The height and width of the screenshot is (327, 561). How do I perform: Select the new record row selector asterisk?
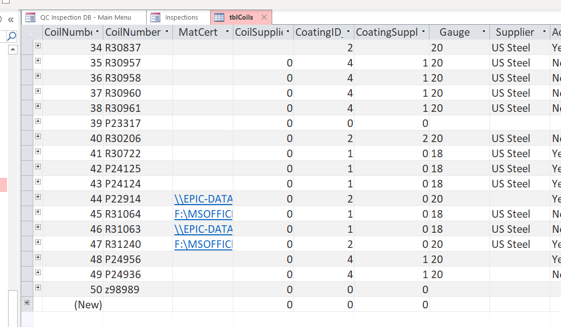pyautogui.click(x=27, y=304)
